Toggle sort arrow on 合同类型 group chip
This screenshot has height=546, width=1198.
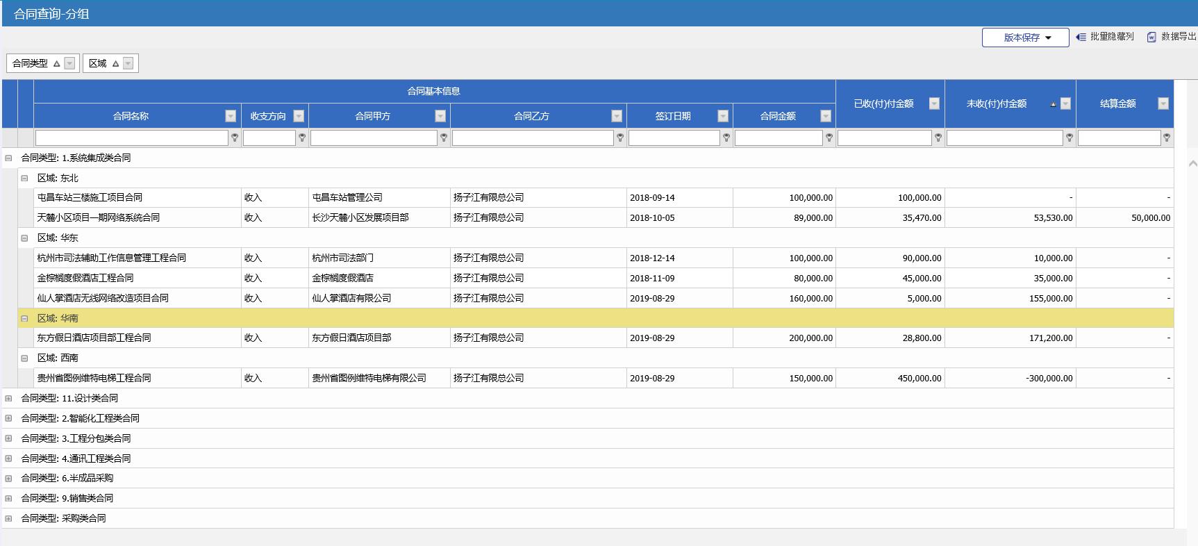pos(57,63)
